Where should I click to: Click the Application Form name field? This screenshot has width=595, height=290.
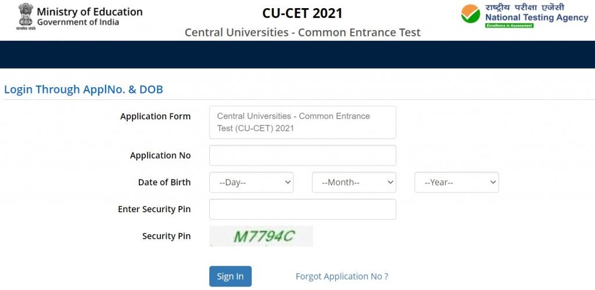tap(302, 122)
